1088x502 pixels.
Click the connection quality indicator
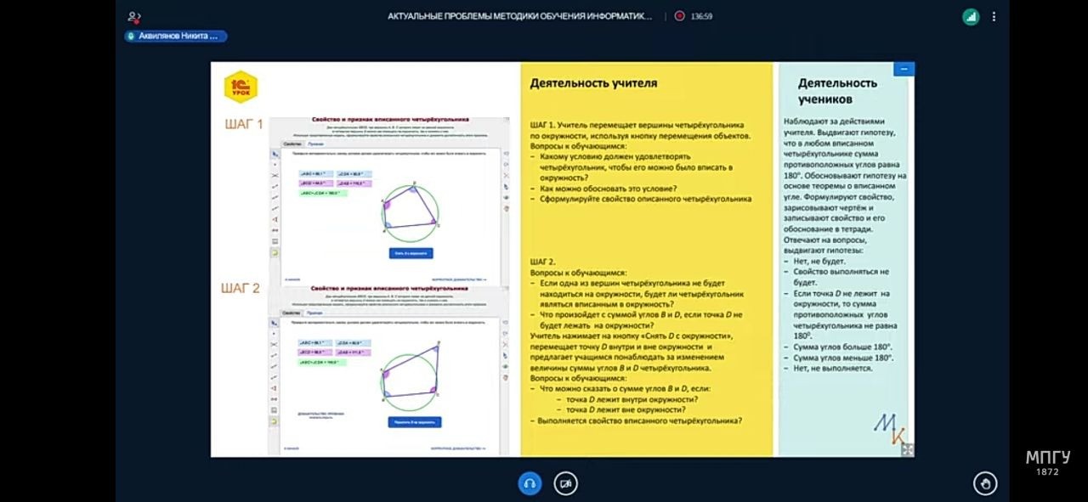[970, 16]
